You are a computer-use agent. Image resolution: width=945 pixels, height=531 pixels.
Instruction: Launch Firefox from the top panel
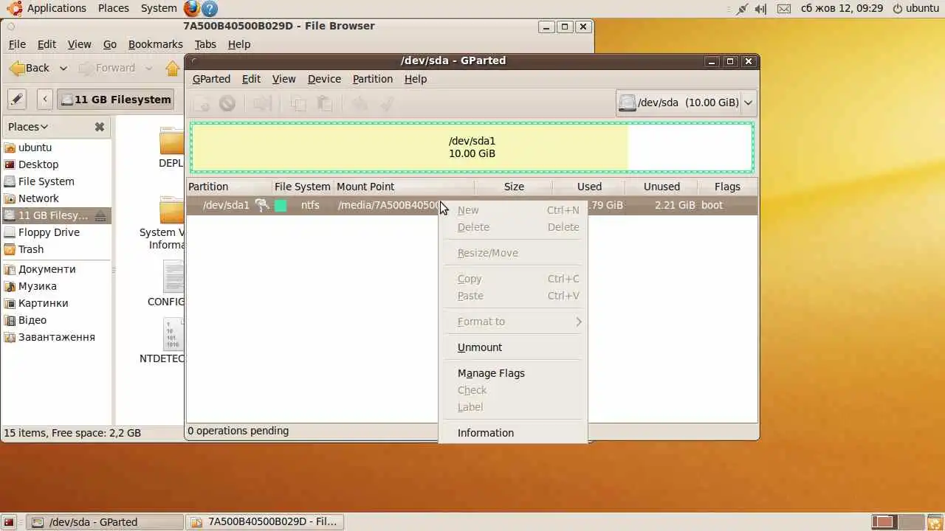click(x=192, y=8)
